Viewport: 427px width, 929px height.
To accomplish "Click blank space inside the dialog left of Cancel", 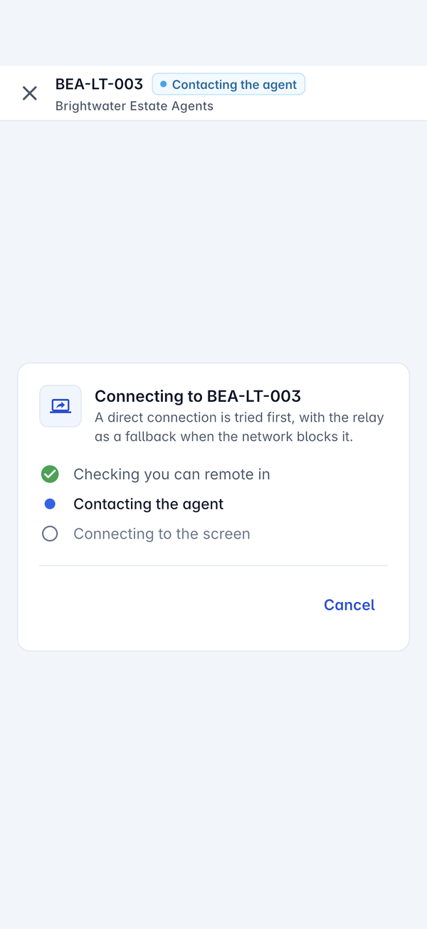I will pyautogui.click(x=171, y=605).
